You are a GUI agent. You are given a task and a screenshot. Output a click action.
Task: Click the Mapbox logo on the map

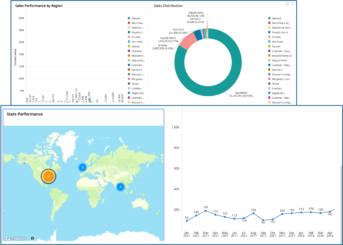[x=16, y=238]
